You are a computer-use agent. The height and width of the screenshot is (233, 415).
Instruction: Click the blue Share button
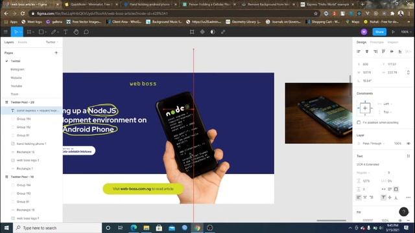tap(379, 32)
